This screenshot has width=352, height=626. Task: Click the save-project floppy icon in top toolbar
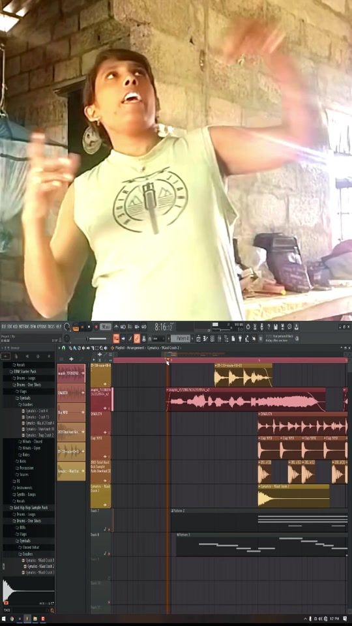[275, 327]
